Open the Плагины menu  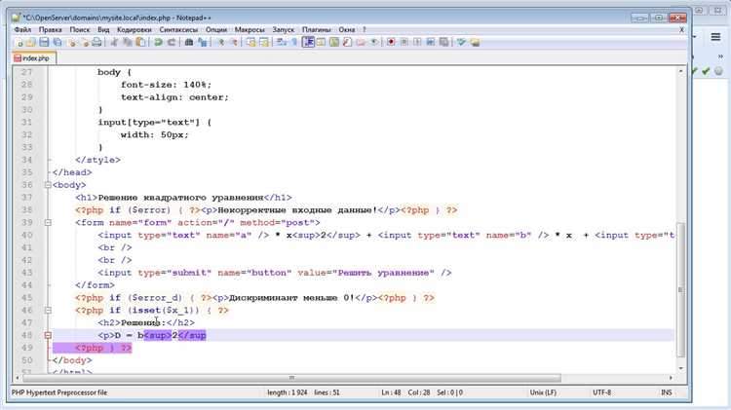[x=317, y=29]
